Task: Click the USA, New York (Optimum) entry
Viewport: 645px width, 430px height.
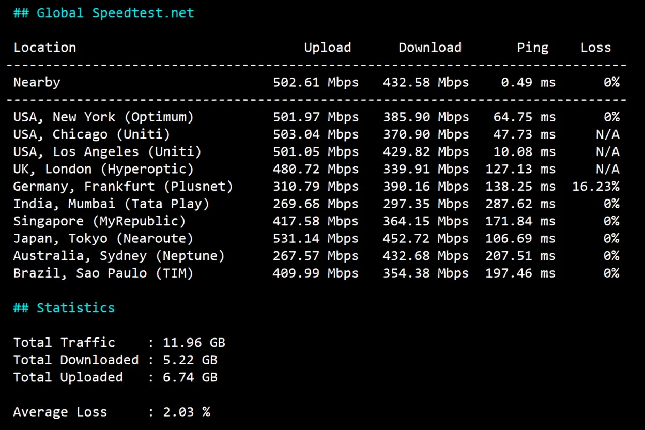Action: (x=103, y=117)
